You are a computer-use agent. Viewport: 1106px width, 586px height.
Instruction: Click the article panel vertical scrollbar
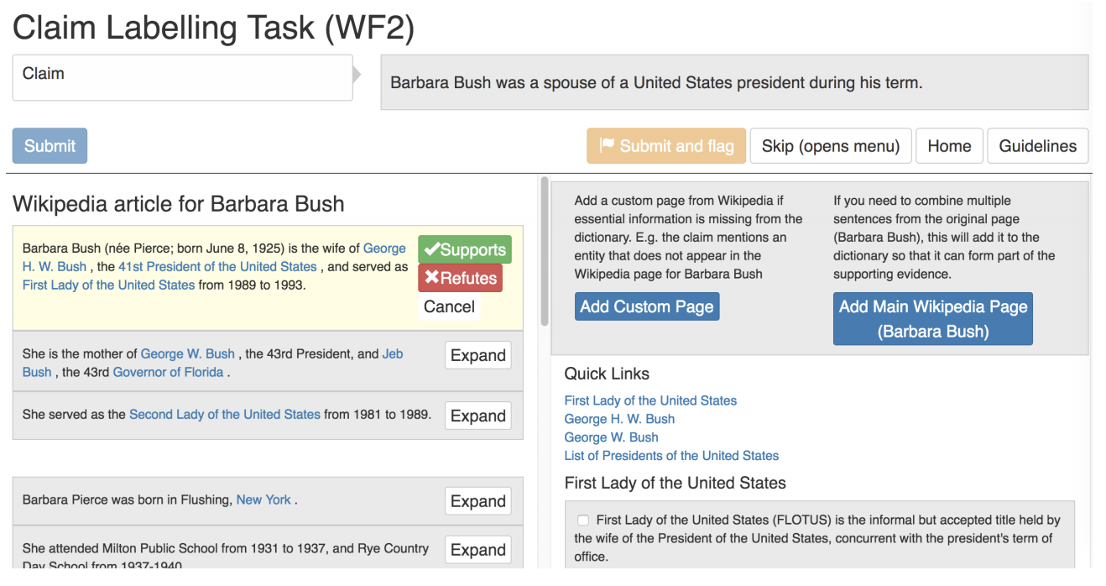point(545,252)
